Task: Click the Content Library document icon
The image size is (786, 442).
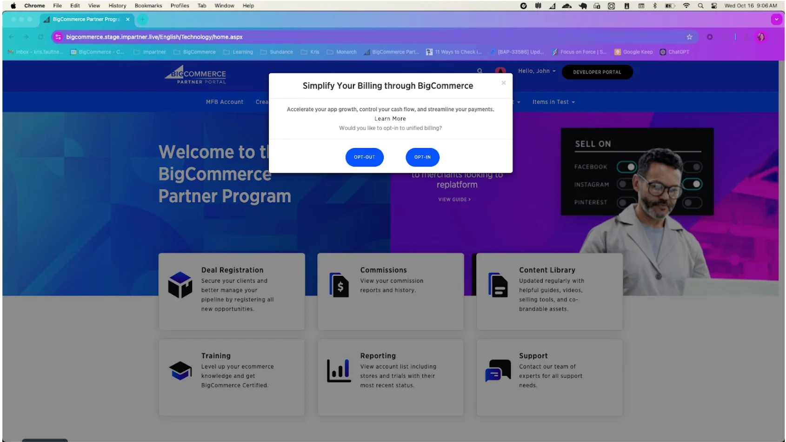Action: point(498,285)
